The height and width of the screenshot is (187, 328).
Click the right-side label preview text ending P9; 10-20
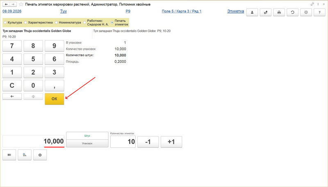tap(132, 31)
